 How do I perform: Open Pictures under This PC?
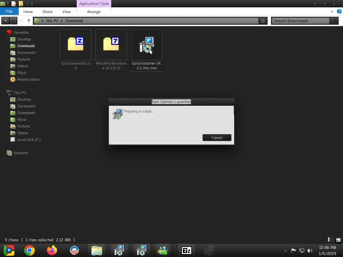coord(24,126)
